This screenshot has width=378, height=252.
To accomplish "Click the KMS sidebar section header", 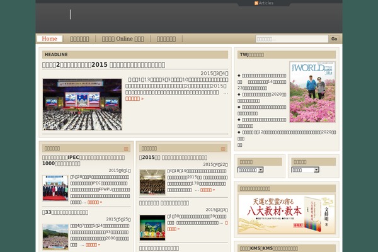I will (287, 248).
